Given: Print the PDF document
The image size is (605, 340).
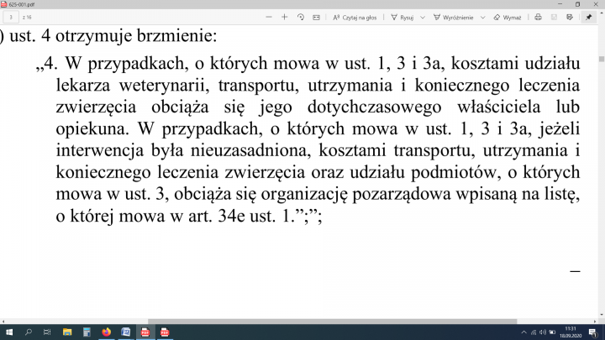Looking at the screenshot, I should 538,18.
